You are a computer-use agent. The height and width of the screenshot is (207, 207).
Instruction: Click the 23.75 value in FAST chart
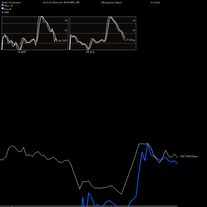pyautogui.click(x=61, y=41)
